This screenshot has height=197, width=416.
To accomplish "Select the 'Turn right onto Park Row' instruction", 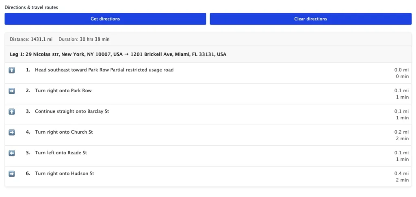I will pos(63,91).
